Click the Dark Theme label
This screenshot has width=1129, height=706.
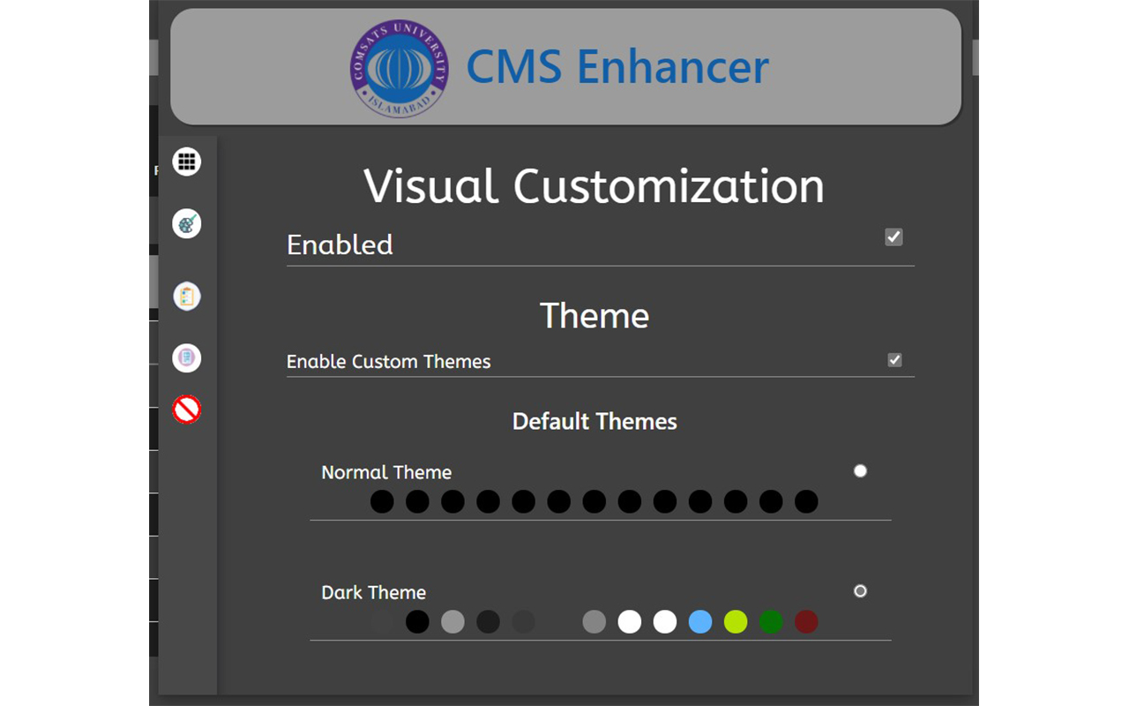click(x=373, y=592)
